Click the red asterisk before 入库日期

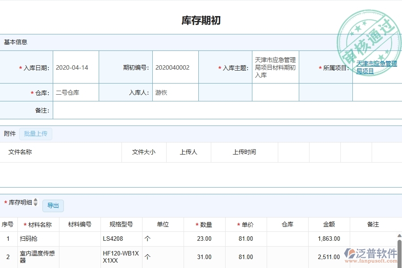click(20, 67)
